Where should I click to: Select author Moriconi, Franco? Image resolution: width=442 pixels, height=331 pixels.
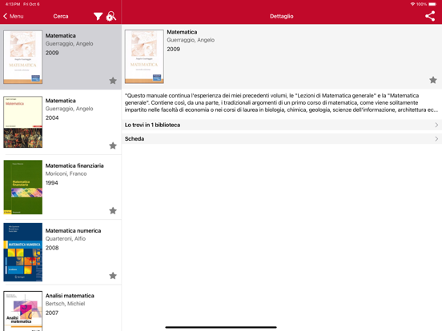pyautogui.click(x=66, y=173)
